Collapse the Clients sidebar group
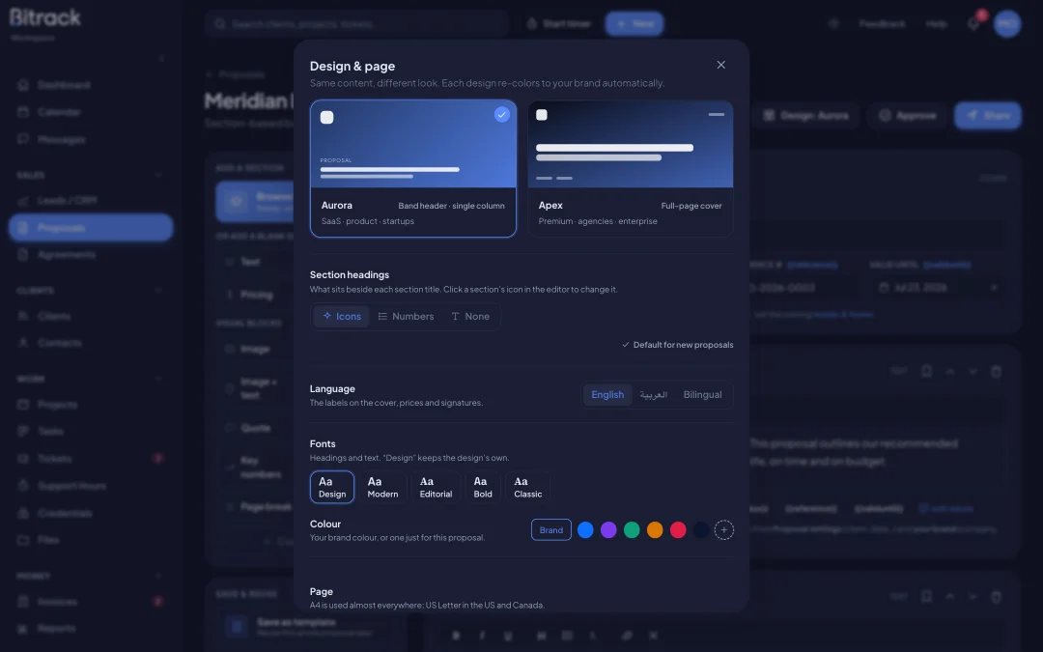Viewport: 1043px width, 652px height. pyautogui.click(x=158, y=290)
